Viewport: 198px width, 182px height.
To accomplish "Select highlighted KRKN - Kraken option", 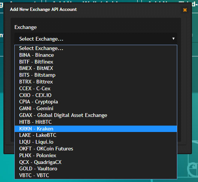I will coord(96,129).
